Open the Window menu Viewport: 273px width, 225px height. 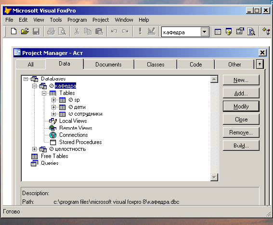tap(124, 20)
